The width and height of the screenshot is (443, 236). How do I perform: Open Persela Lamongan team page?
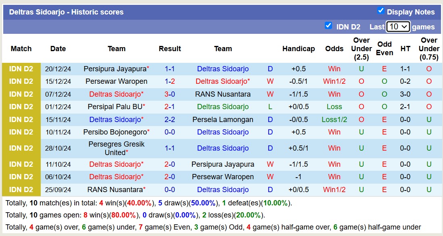point(223,120)
